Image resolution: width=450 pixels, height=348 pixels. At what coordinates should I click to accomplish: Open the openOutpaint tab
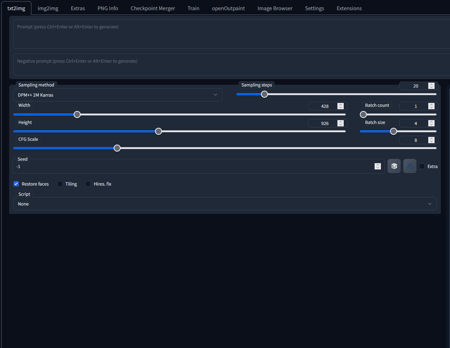click(x=228, y=8)
